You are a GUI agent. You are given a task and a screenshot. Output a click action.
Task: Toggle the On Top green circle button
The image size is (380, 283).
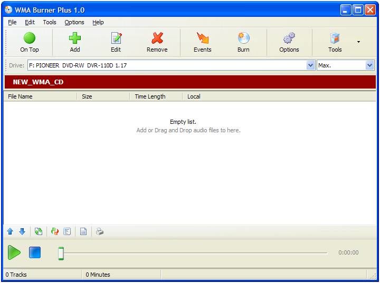30,38
